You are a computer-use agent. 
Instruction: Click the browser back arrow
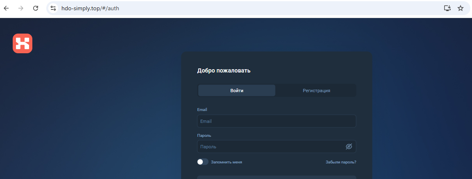point(6,8)
